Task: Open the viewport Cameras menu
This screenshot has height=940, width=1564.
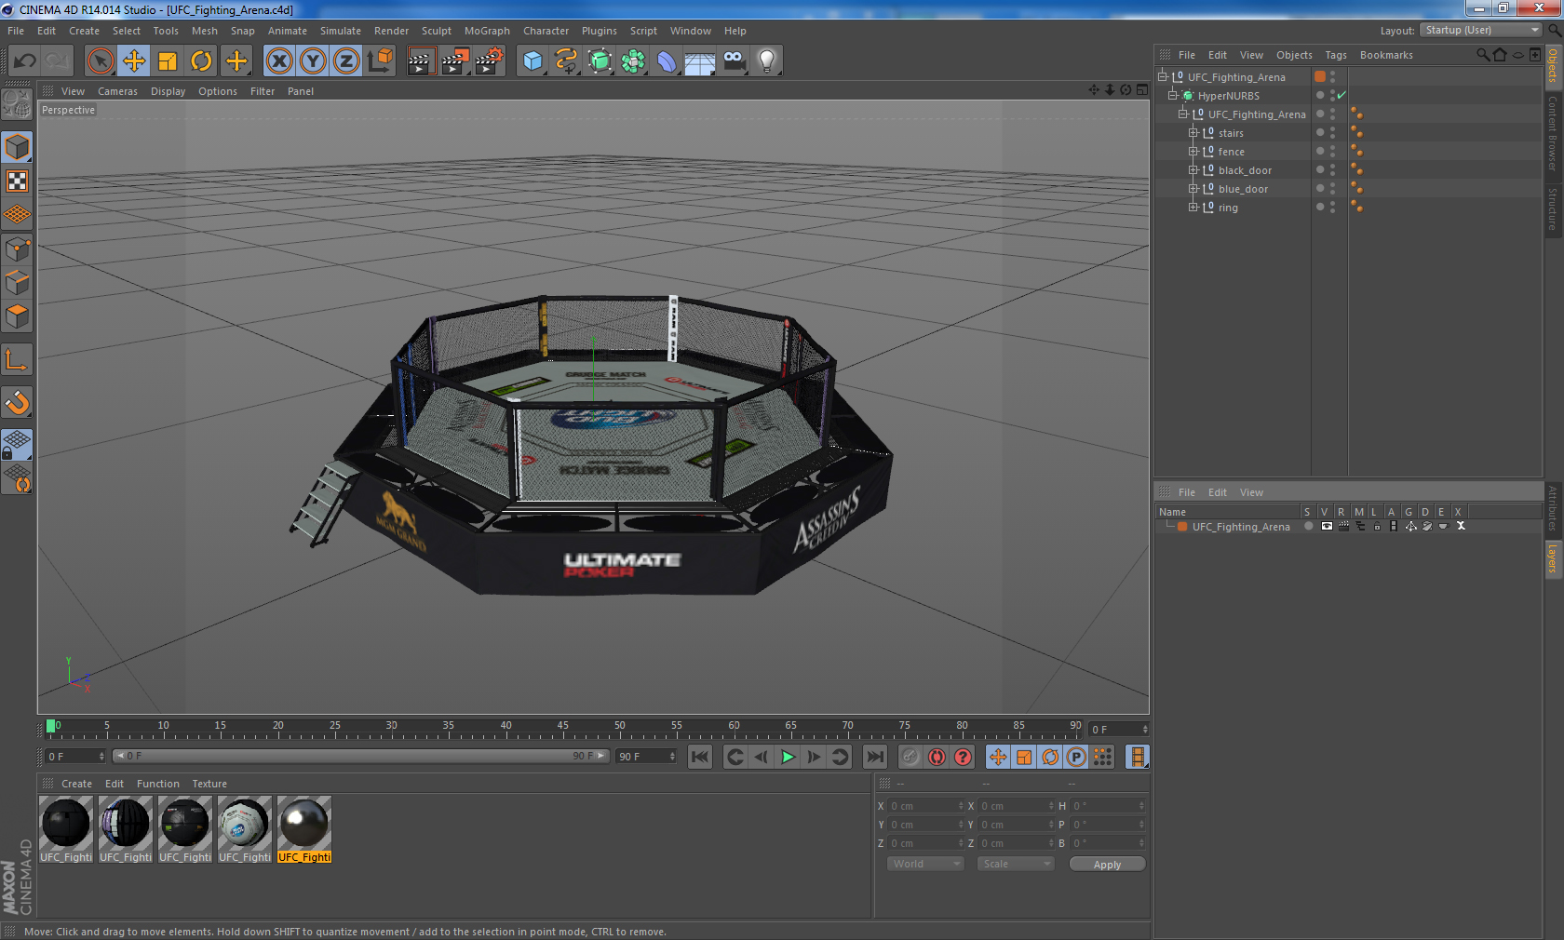Action: pos(117,91)
